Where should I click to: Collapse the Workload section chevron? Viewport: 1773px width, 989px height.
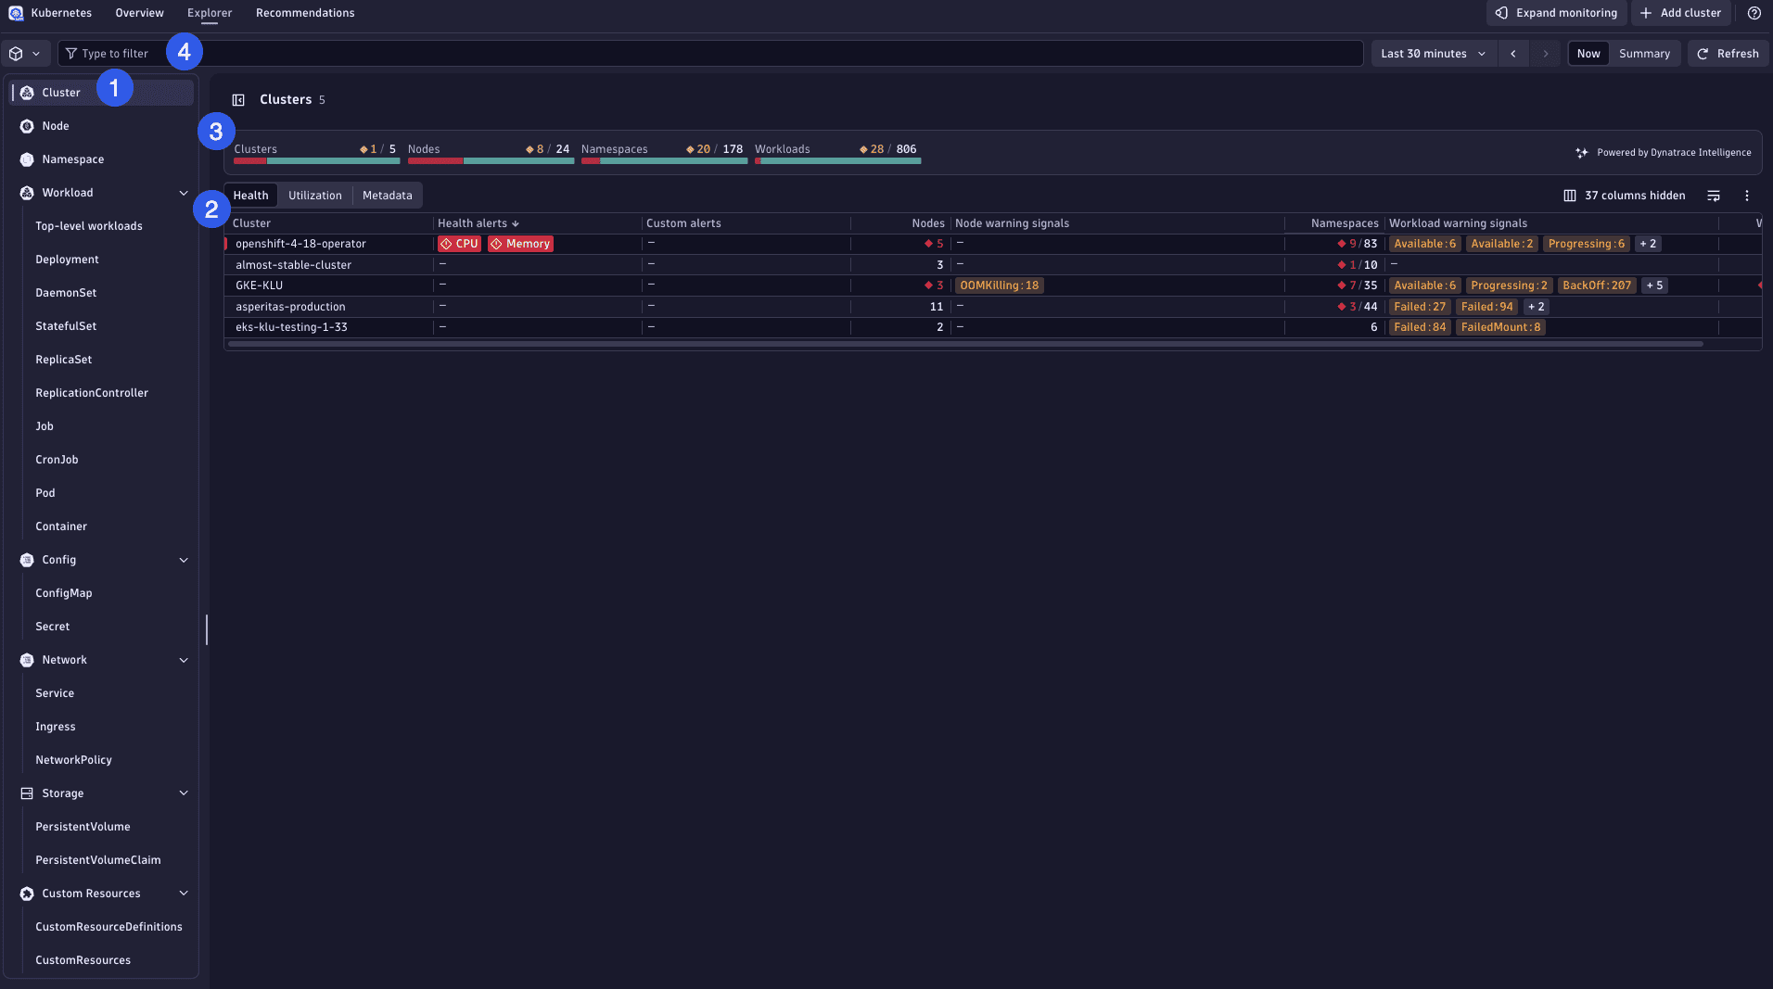click(x=183, y=193)
